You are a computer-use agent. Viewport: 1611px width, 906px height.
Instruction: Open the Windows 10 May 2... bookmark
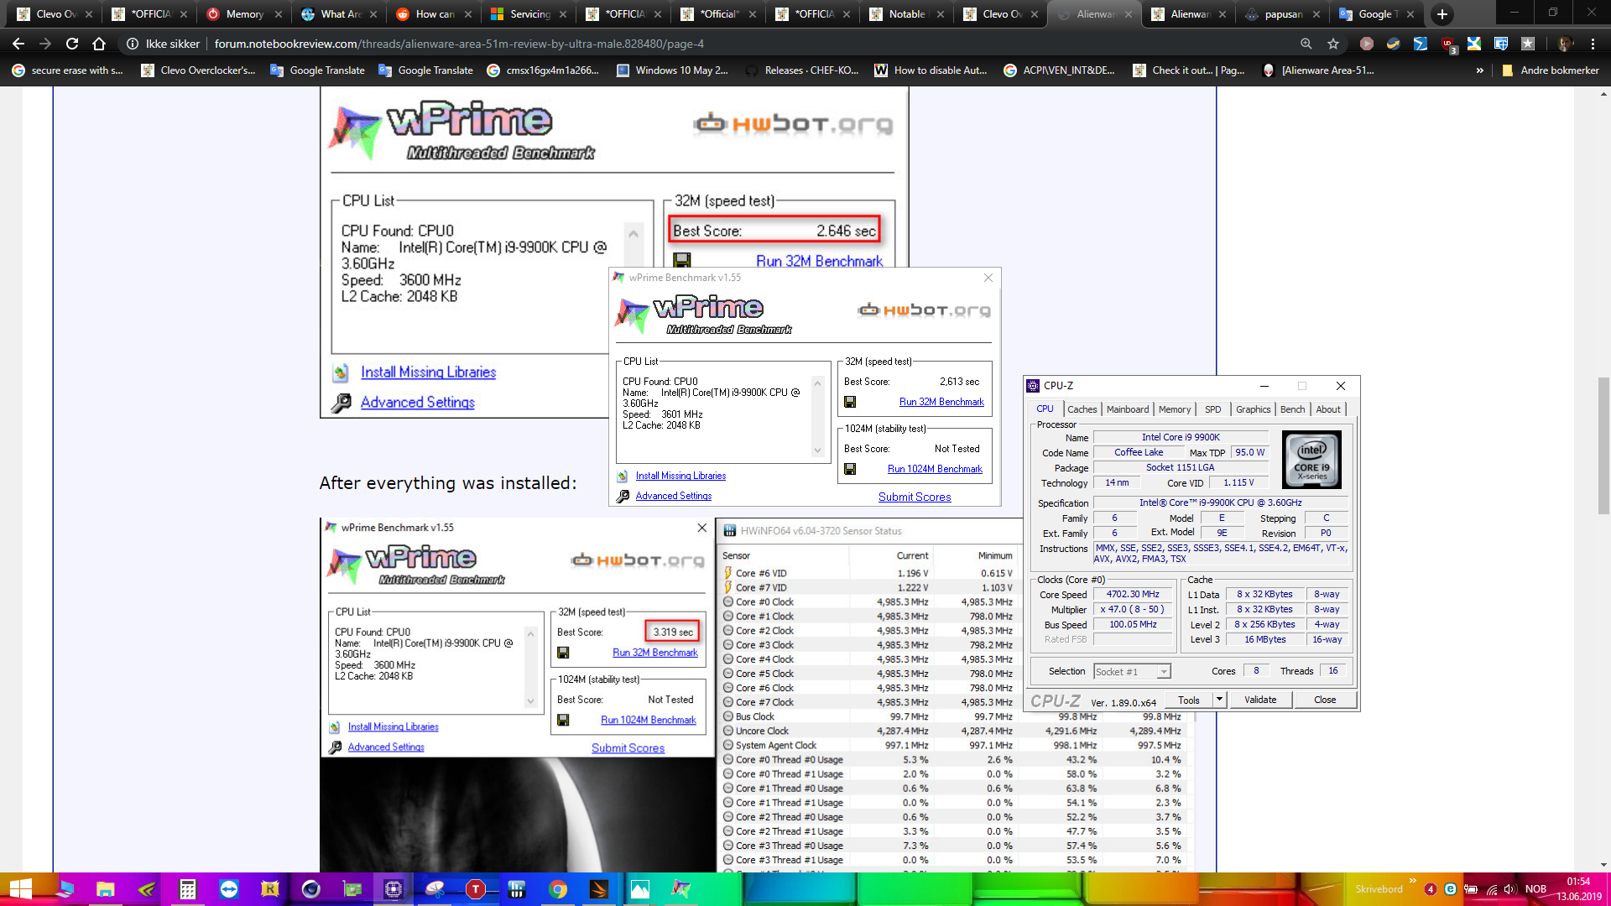672,70
